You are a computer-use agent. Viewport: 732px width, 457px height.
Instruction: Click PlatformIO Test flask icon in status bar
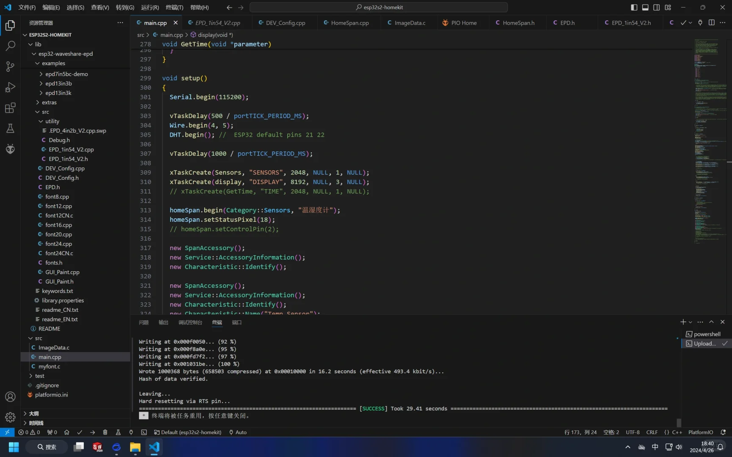coord(118,432)
